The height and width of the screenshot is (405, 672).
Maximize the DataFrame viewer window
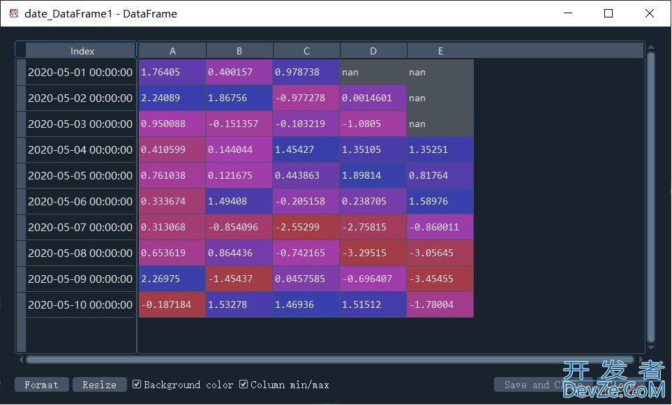(608, 13)
